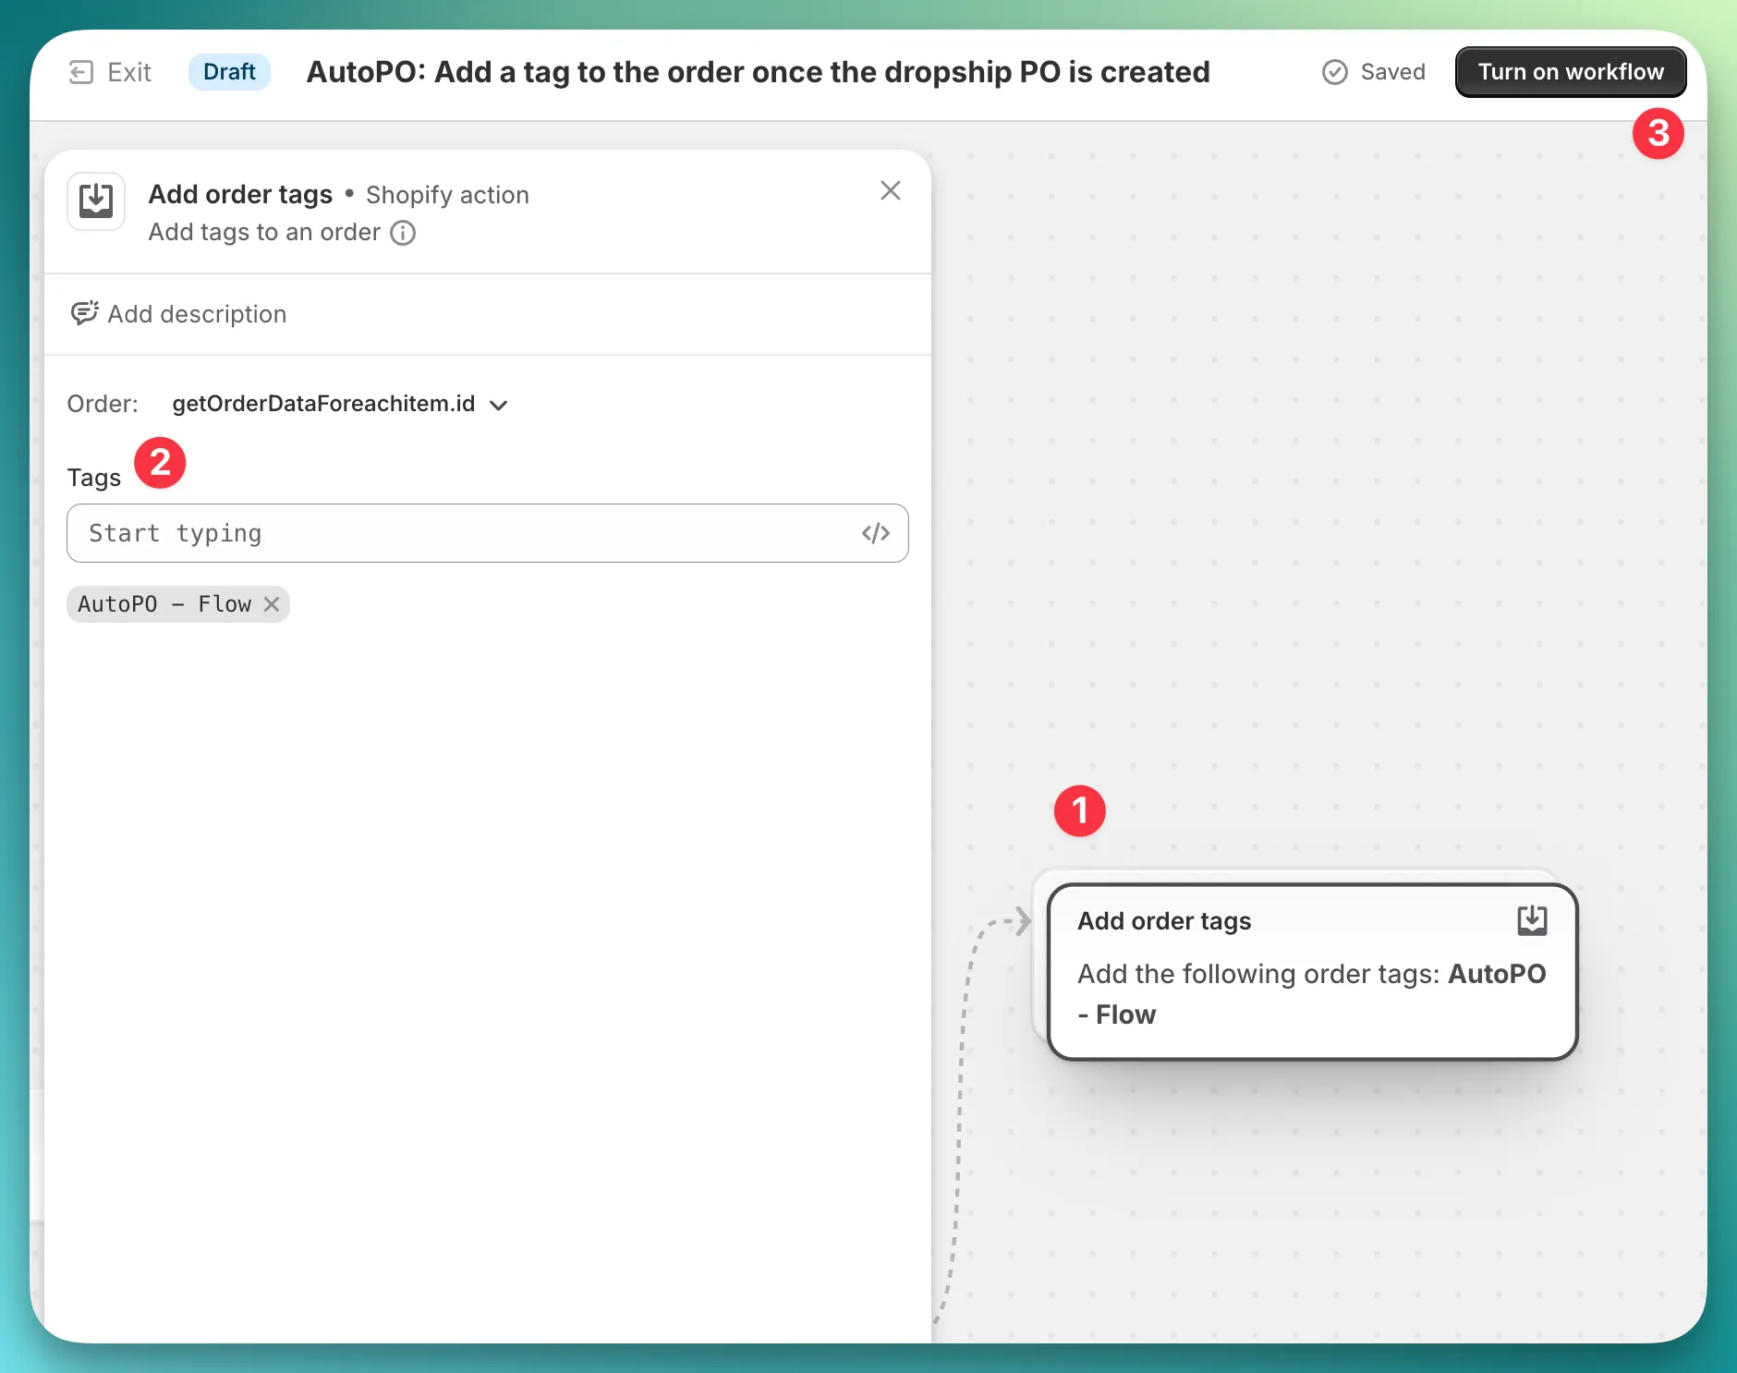This screenshot has height=1373, width=1737.
Task: Click the red annotation marker numbered 3
Action: tap(1658, 134)
